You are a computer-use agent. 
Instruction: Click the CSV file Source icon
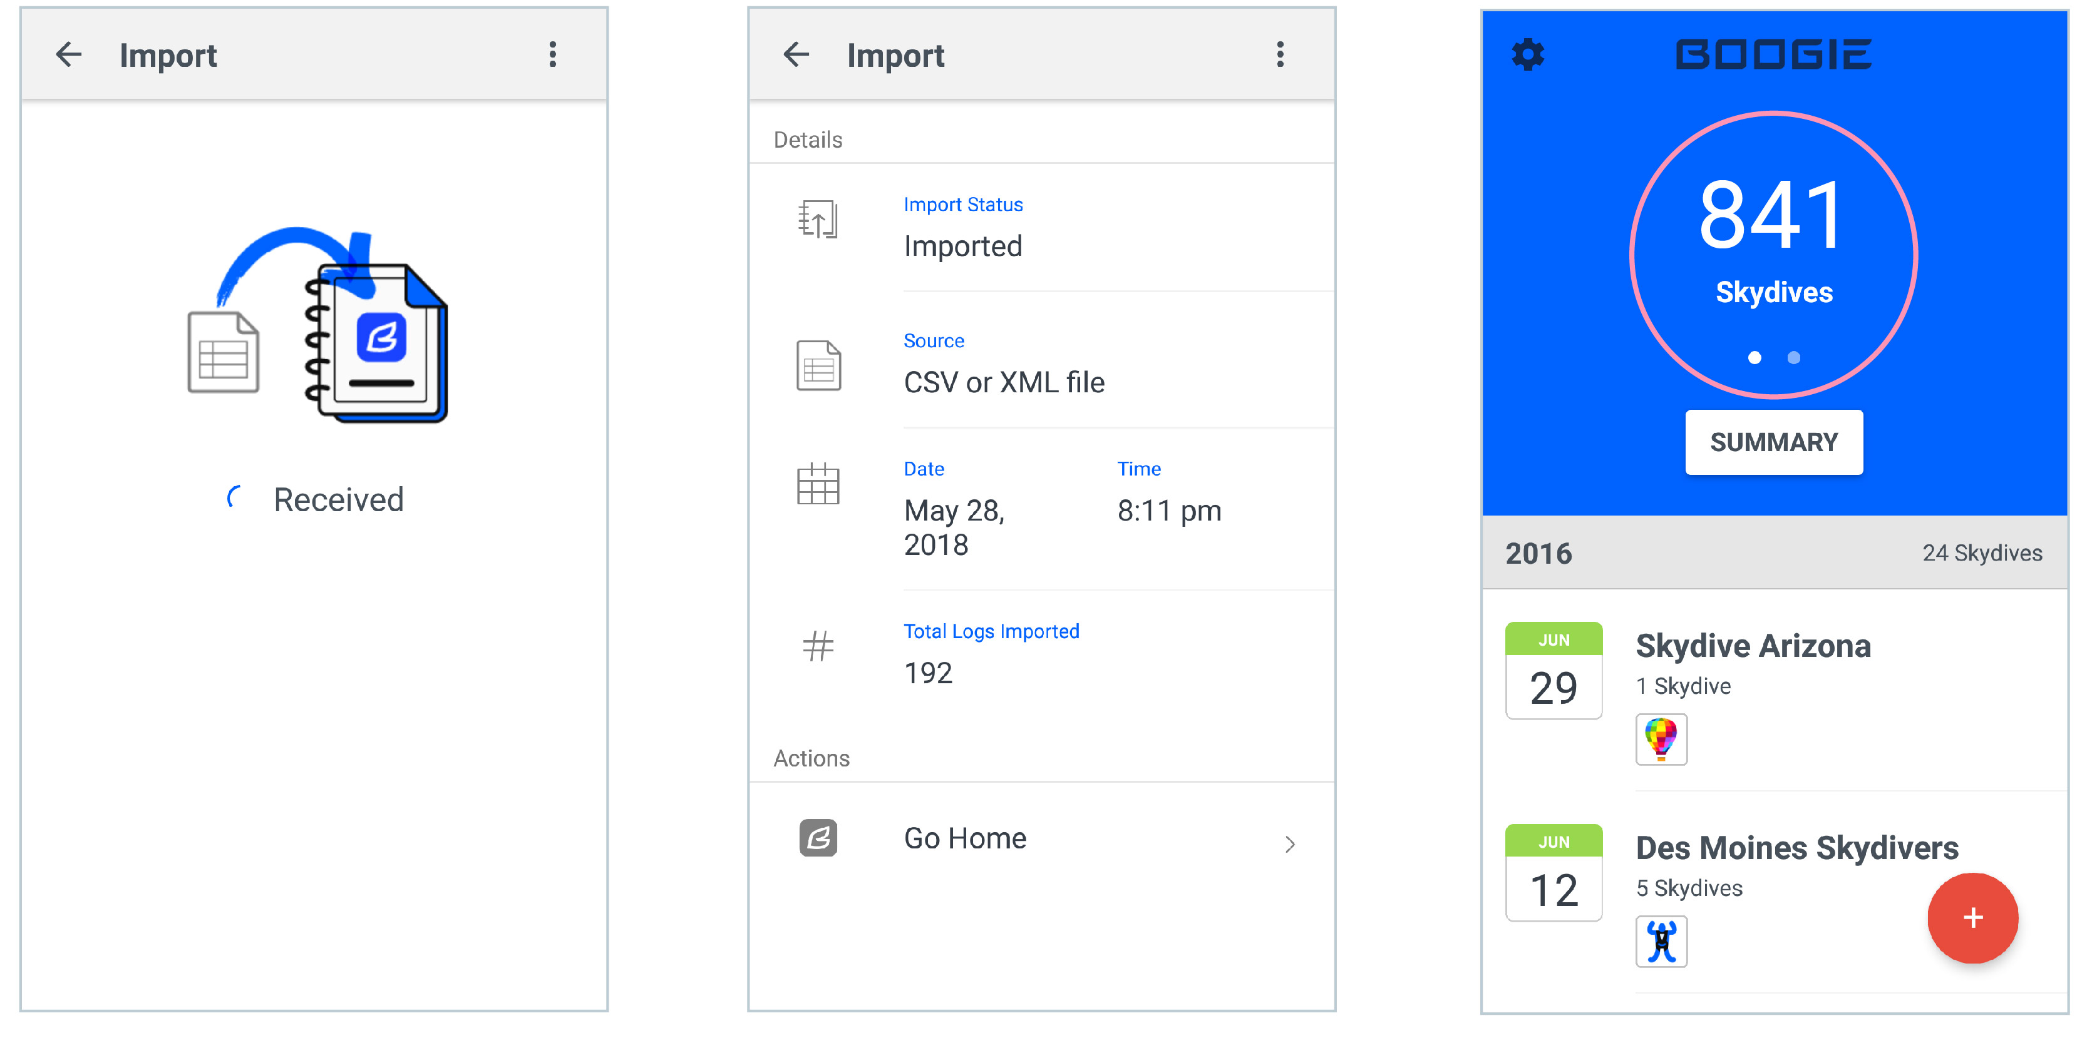tap(818, 365)
